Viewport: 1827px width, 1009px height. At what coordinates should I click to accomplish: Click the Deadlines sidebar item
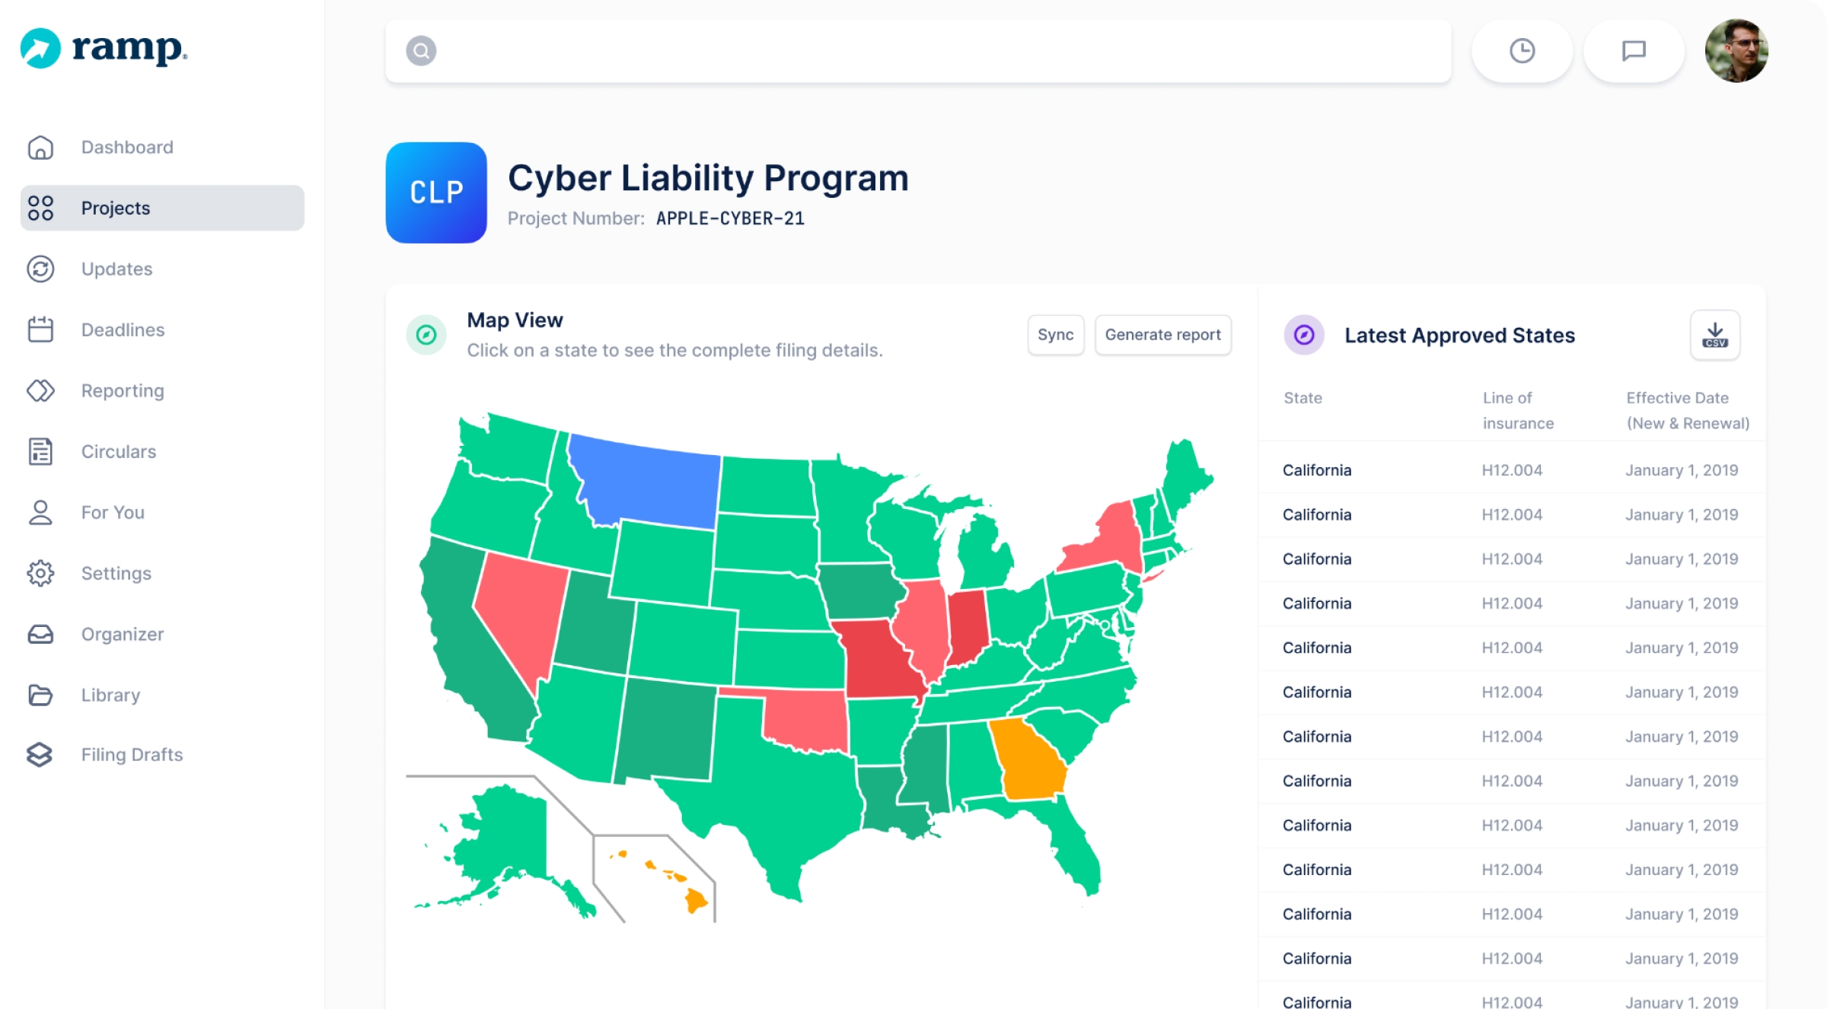point(120,329)
